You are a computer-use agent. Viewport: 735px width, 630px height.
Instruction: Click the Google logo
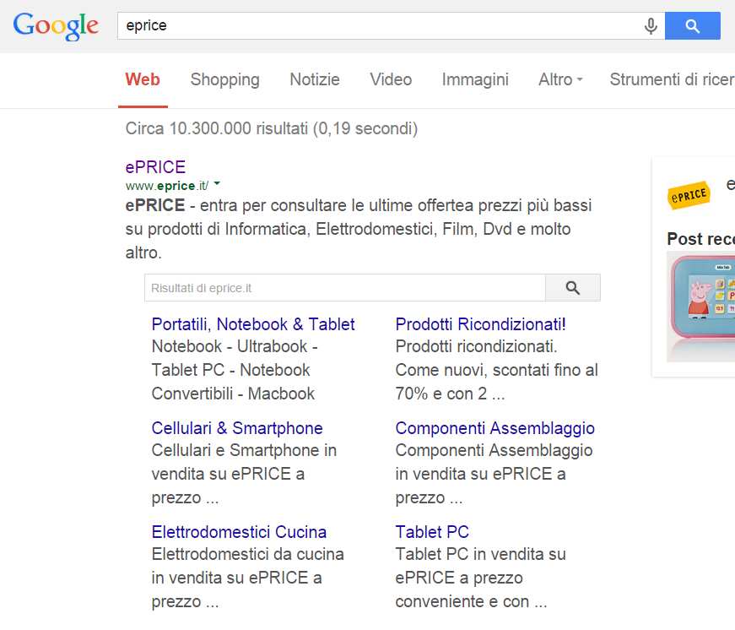coord(56,26)
